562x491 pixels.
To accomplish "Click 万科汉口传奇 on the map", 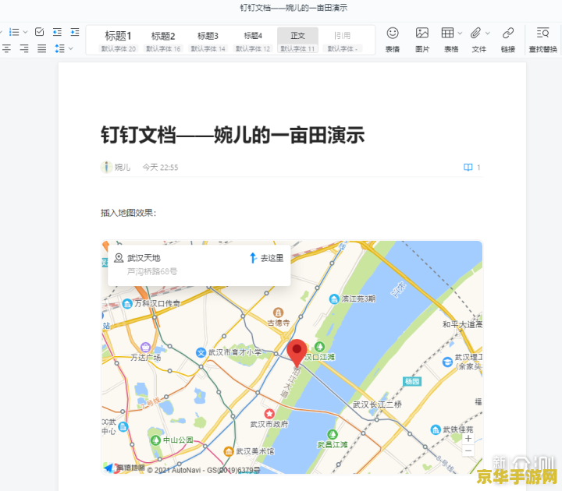I will coord(151,303).
